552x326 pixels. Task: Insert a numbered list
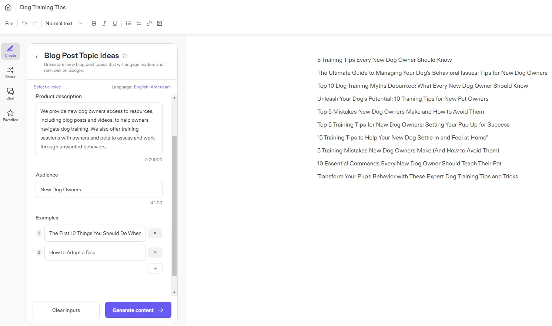click(x=139, y=23)
